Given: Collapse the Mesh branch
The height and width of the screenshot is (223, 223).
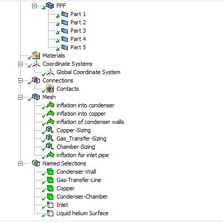Looking at the screenshot, I should click(20, 97).
